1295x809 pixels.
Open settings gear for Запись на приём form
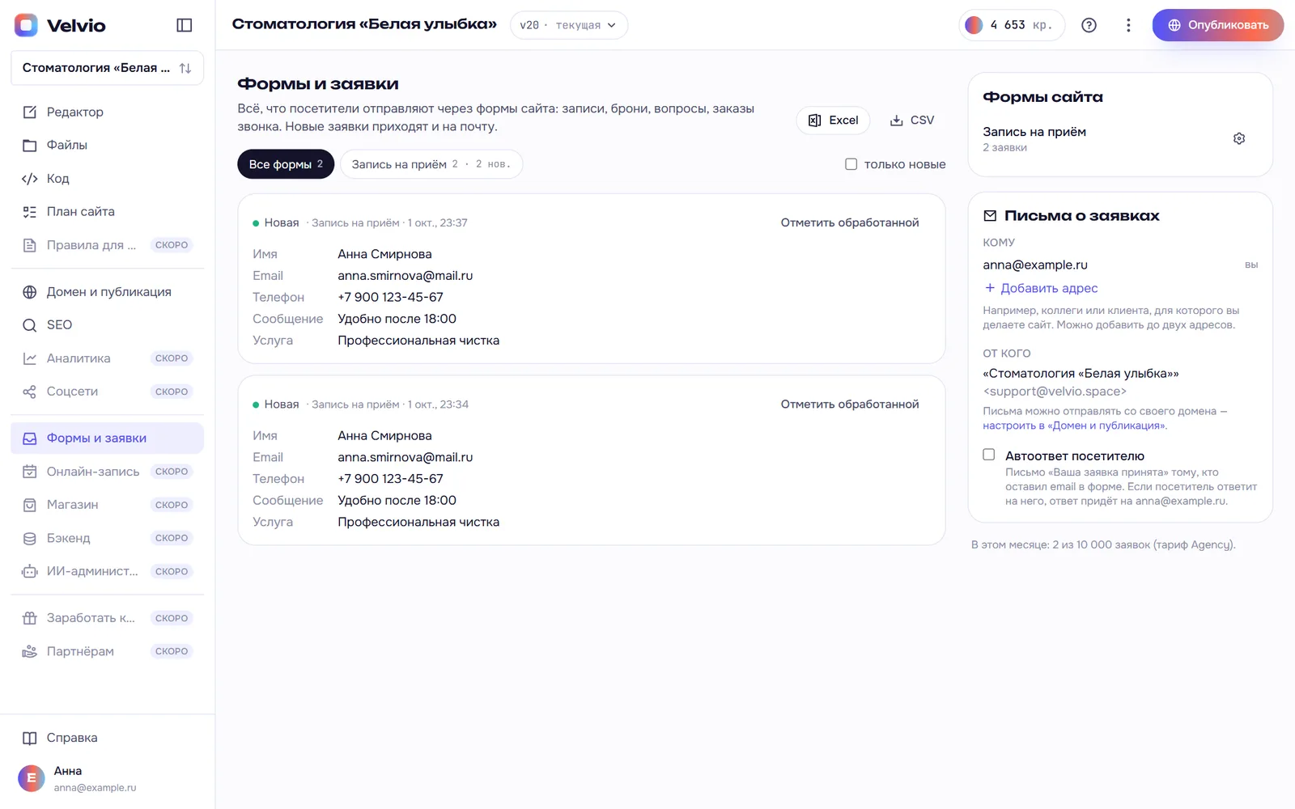1239,138
